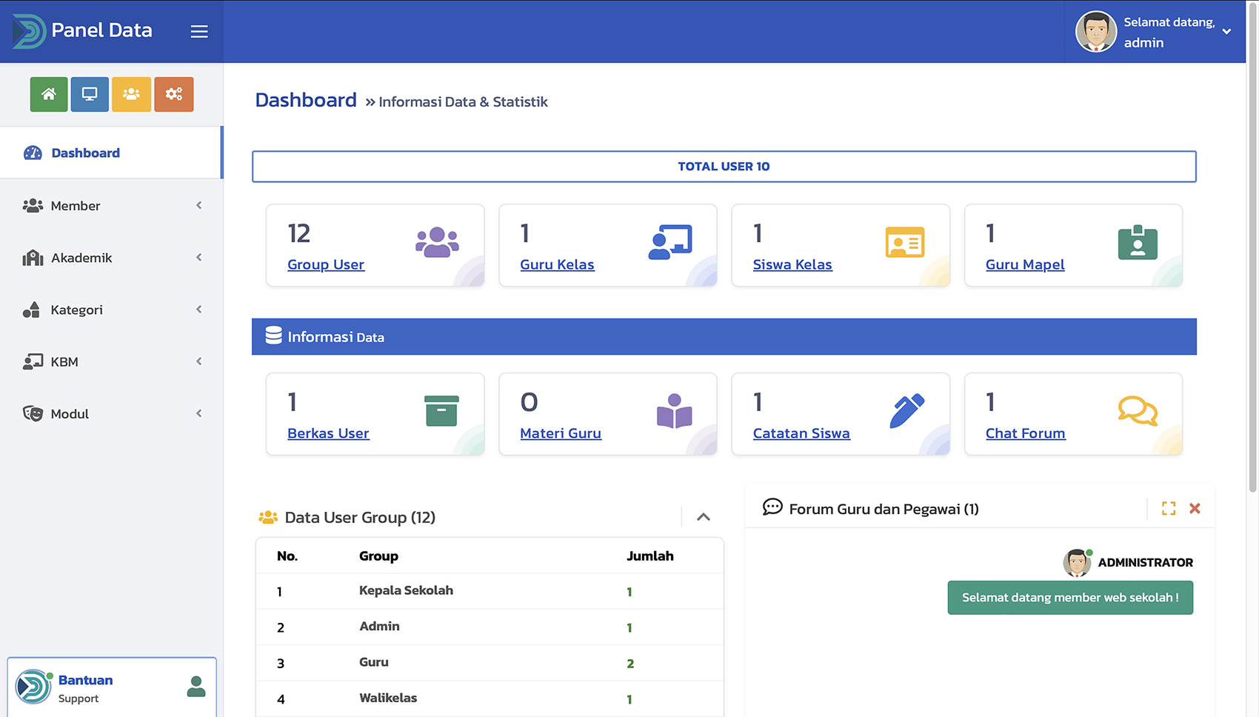Open the yellow users shortcut icon
The width and height of the screenshot is (1259, 717).
coord(131,94)
